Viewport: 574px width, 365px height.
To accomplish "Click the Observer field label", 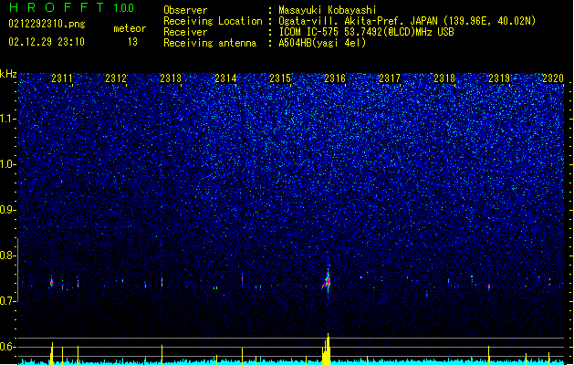I will tap(185, 10).
